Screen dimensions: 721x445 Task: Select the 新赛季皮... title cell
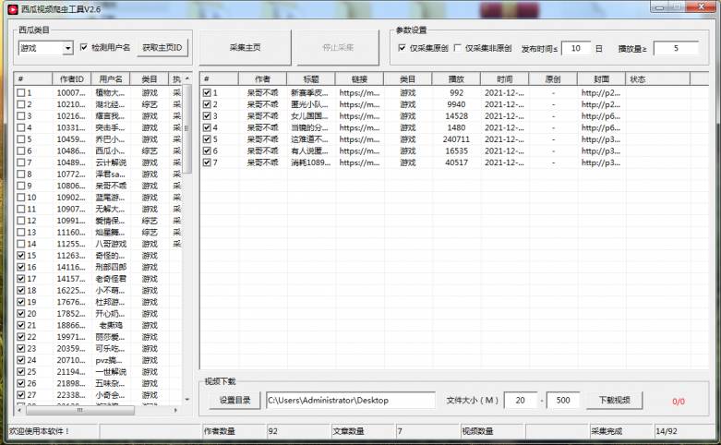309,93
